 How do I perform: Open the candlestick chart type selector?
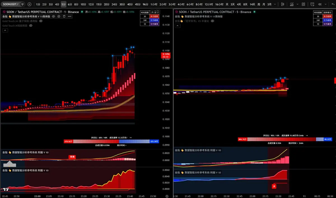click(283, 4)
